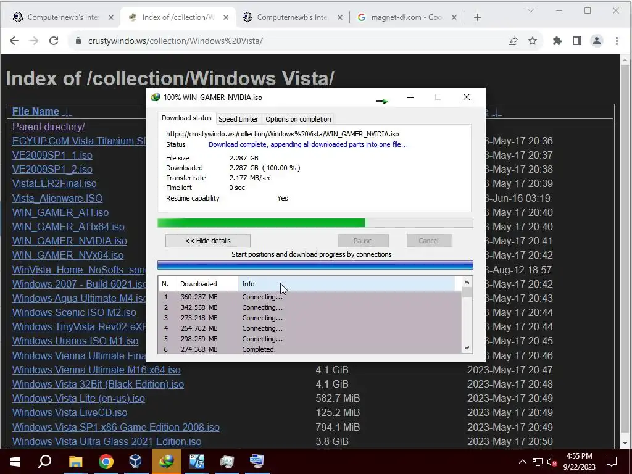Viewport: 632px width, 474px height.
Task: Minimize the download dialog window
Action: point(410,97)
